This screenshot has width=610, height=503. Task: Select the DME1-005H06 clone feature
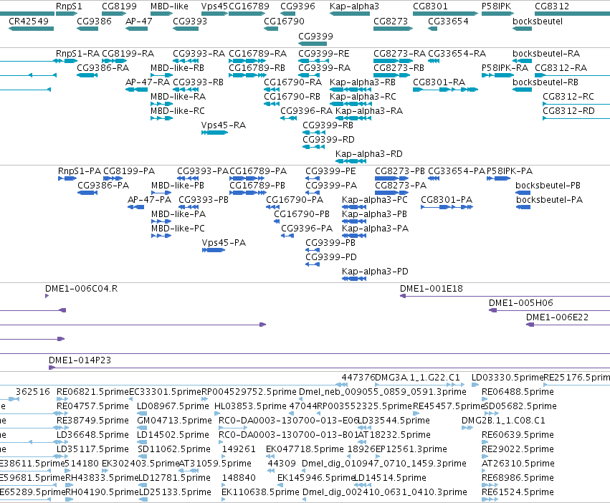[x=549, y=310]
